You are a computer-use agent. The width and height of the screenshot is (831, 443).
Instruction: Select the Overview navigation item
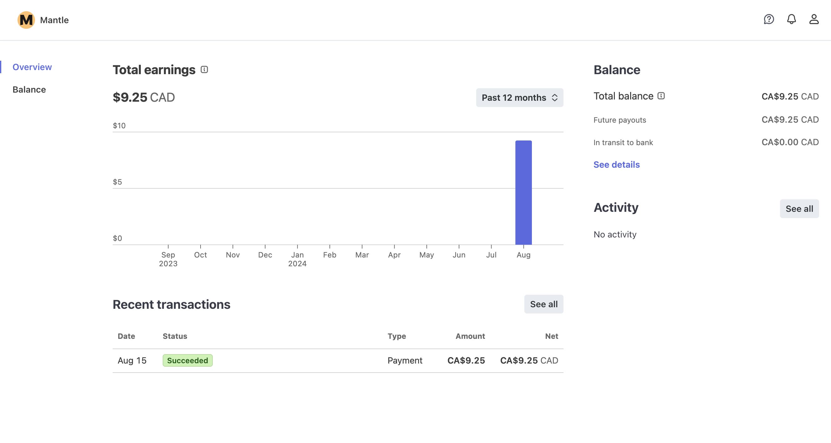[x=32, y=67]
